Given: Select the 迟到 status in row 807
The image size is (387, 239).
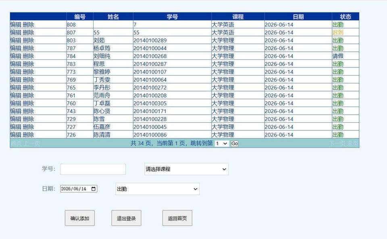Looking at the screenshot, I should [x=338, y=32].
